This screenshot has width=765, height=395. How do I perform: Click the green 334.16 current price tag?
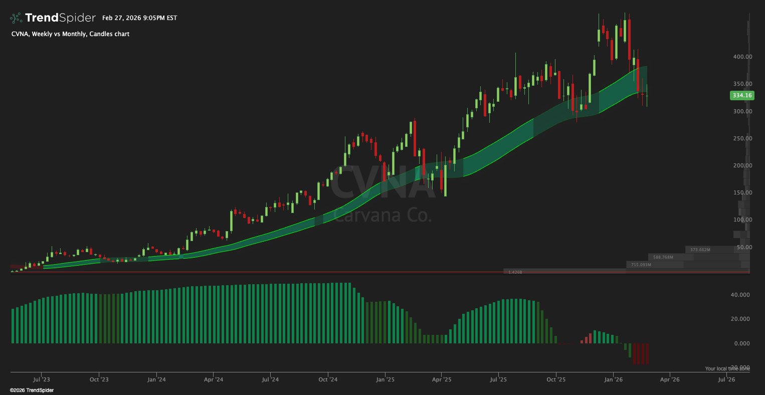[x=742, y=95]
